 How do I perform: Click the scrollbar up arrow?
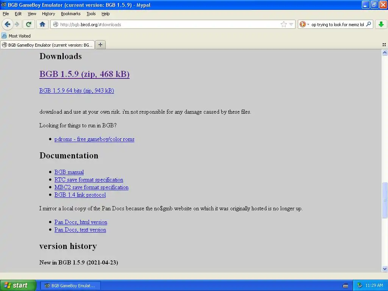[x=385, y=52]
